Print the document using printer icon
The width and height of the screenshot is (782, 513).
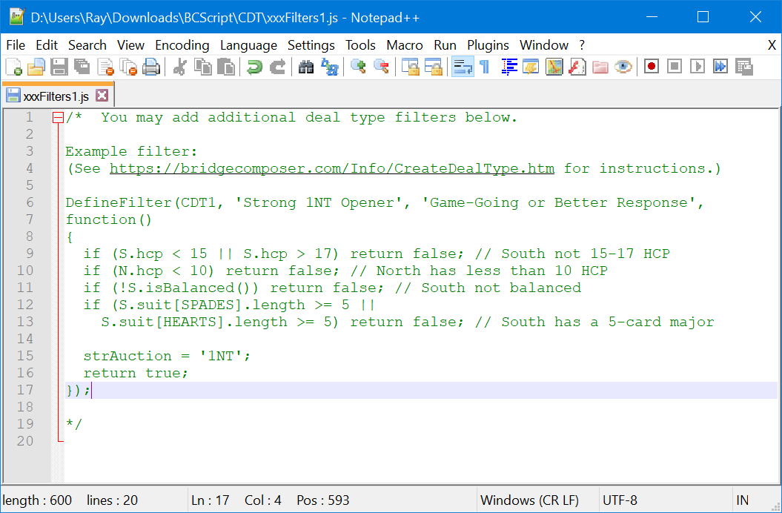[151, 67]
